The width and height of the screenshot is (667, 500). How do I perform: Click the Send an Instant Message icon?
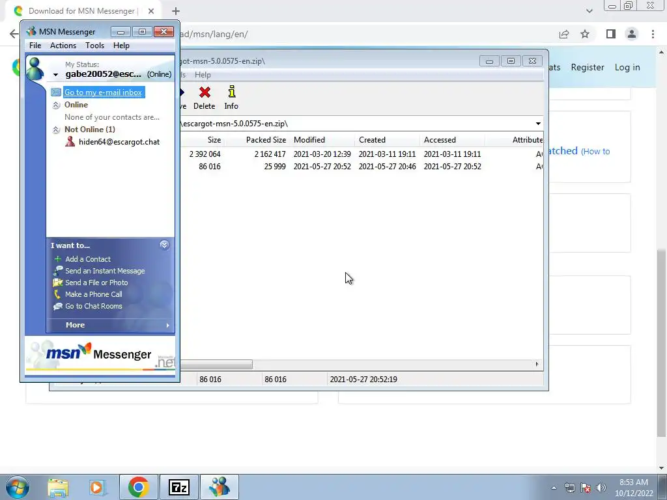pos(58,271)
